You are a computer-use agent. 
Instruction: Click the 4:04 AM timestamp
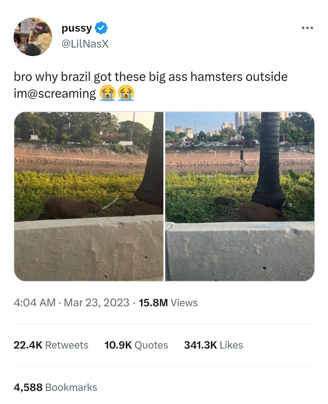click(35, 303)
